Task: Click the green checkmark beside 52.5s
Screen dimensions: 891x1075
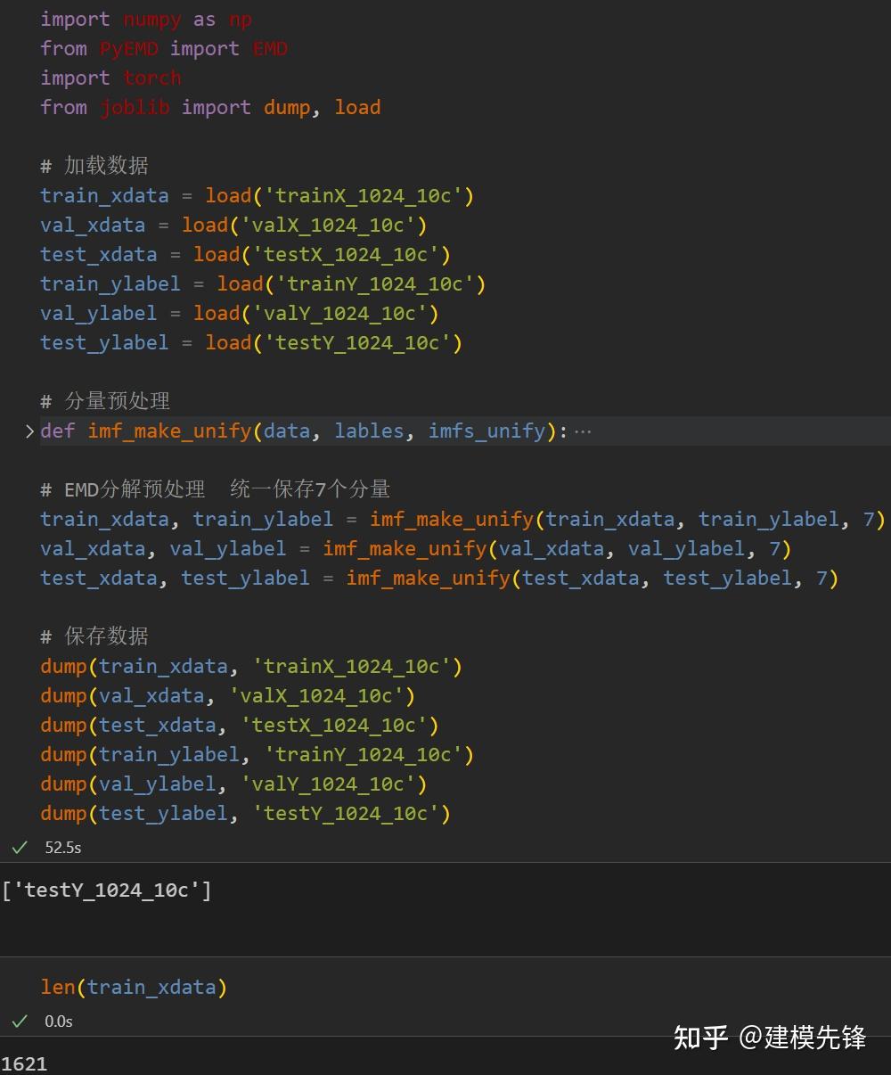Action: [19, 847]
